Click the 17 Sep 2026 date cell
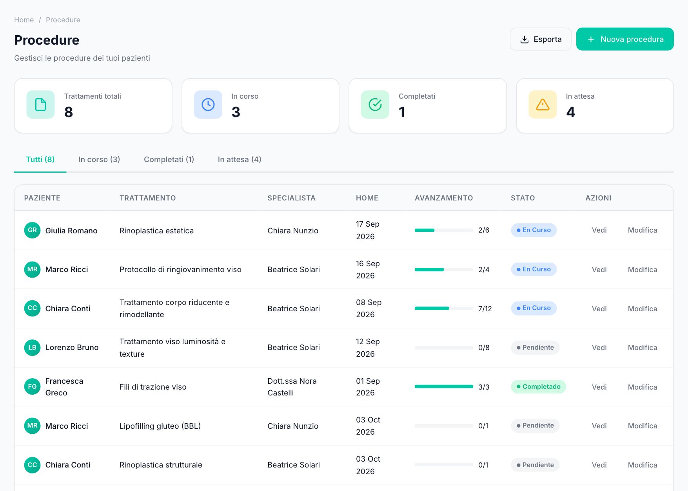688x491 pixels. tap(368, 230)
